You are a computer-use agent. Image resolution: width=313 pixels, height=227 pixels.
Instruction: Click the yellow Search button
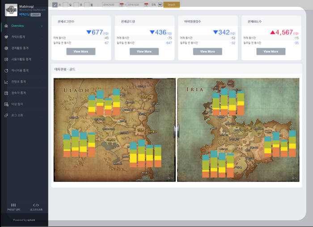(x=171, y=4)
